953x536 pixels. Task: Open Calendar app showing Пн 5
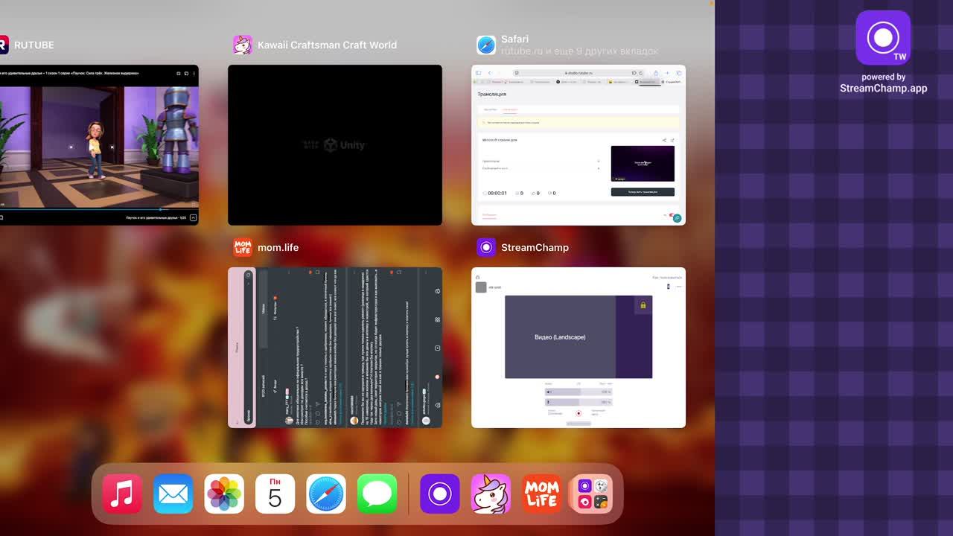[275, 494]
